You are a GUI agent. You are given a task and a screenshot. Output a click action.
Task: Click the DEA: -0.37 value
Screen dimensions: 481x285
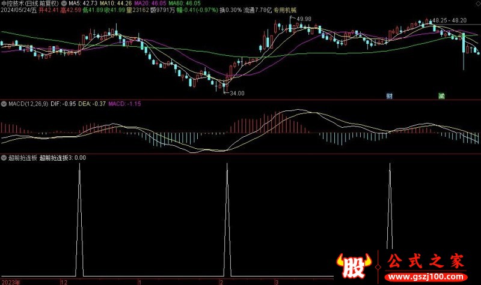(x=92, y=104)
